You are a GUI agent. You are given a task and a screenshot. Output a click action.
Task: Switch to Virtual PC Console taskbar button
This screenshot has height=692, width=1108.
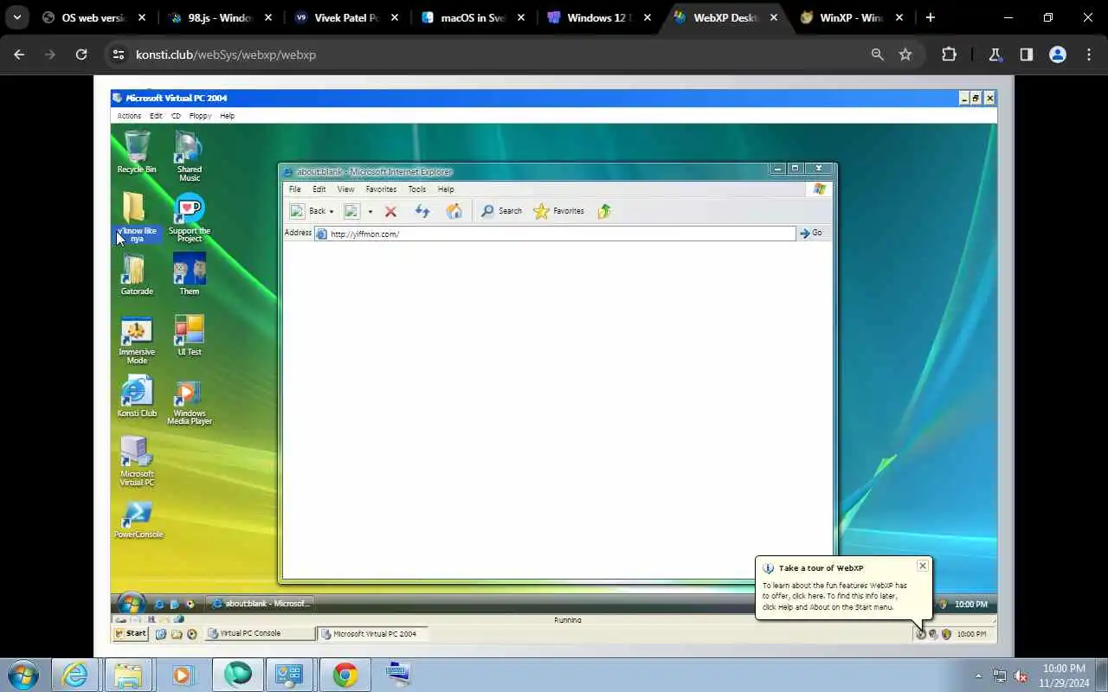point(260,634)
